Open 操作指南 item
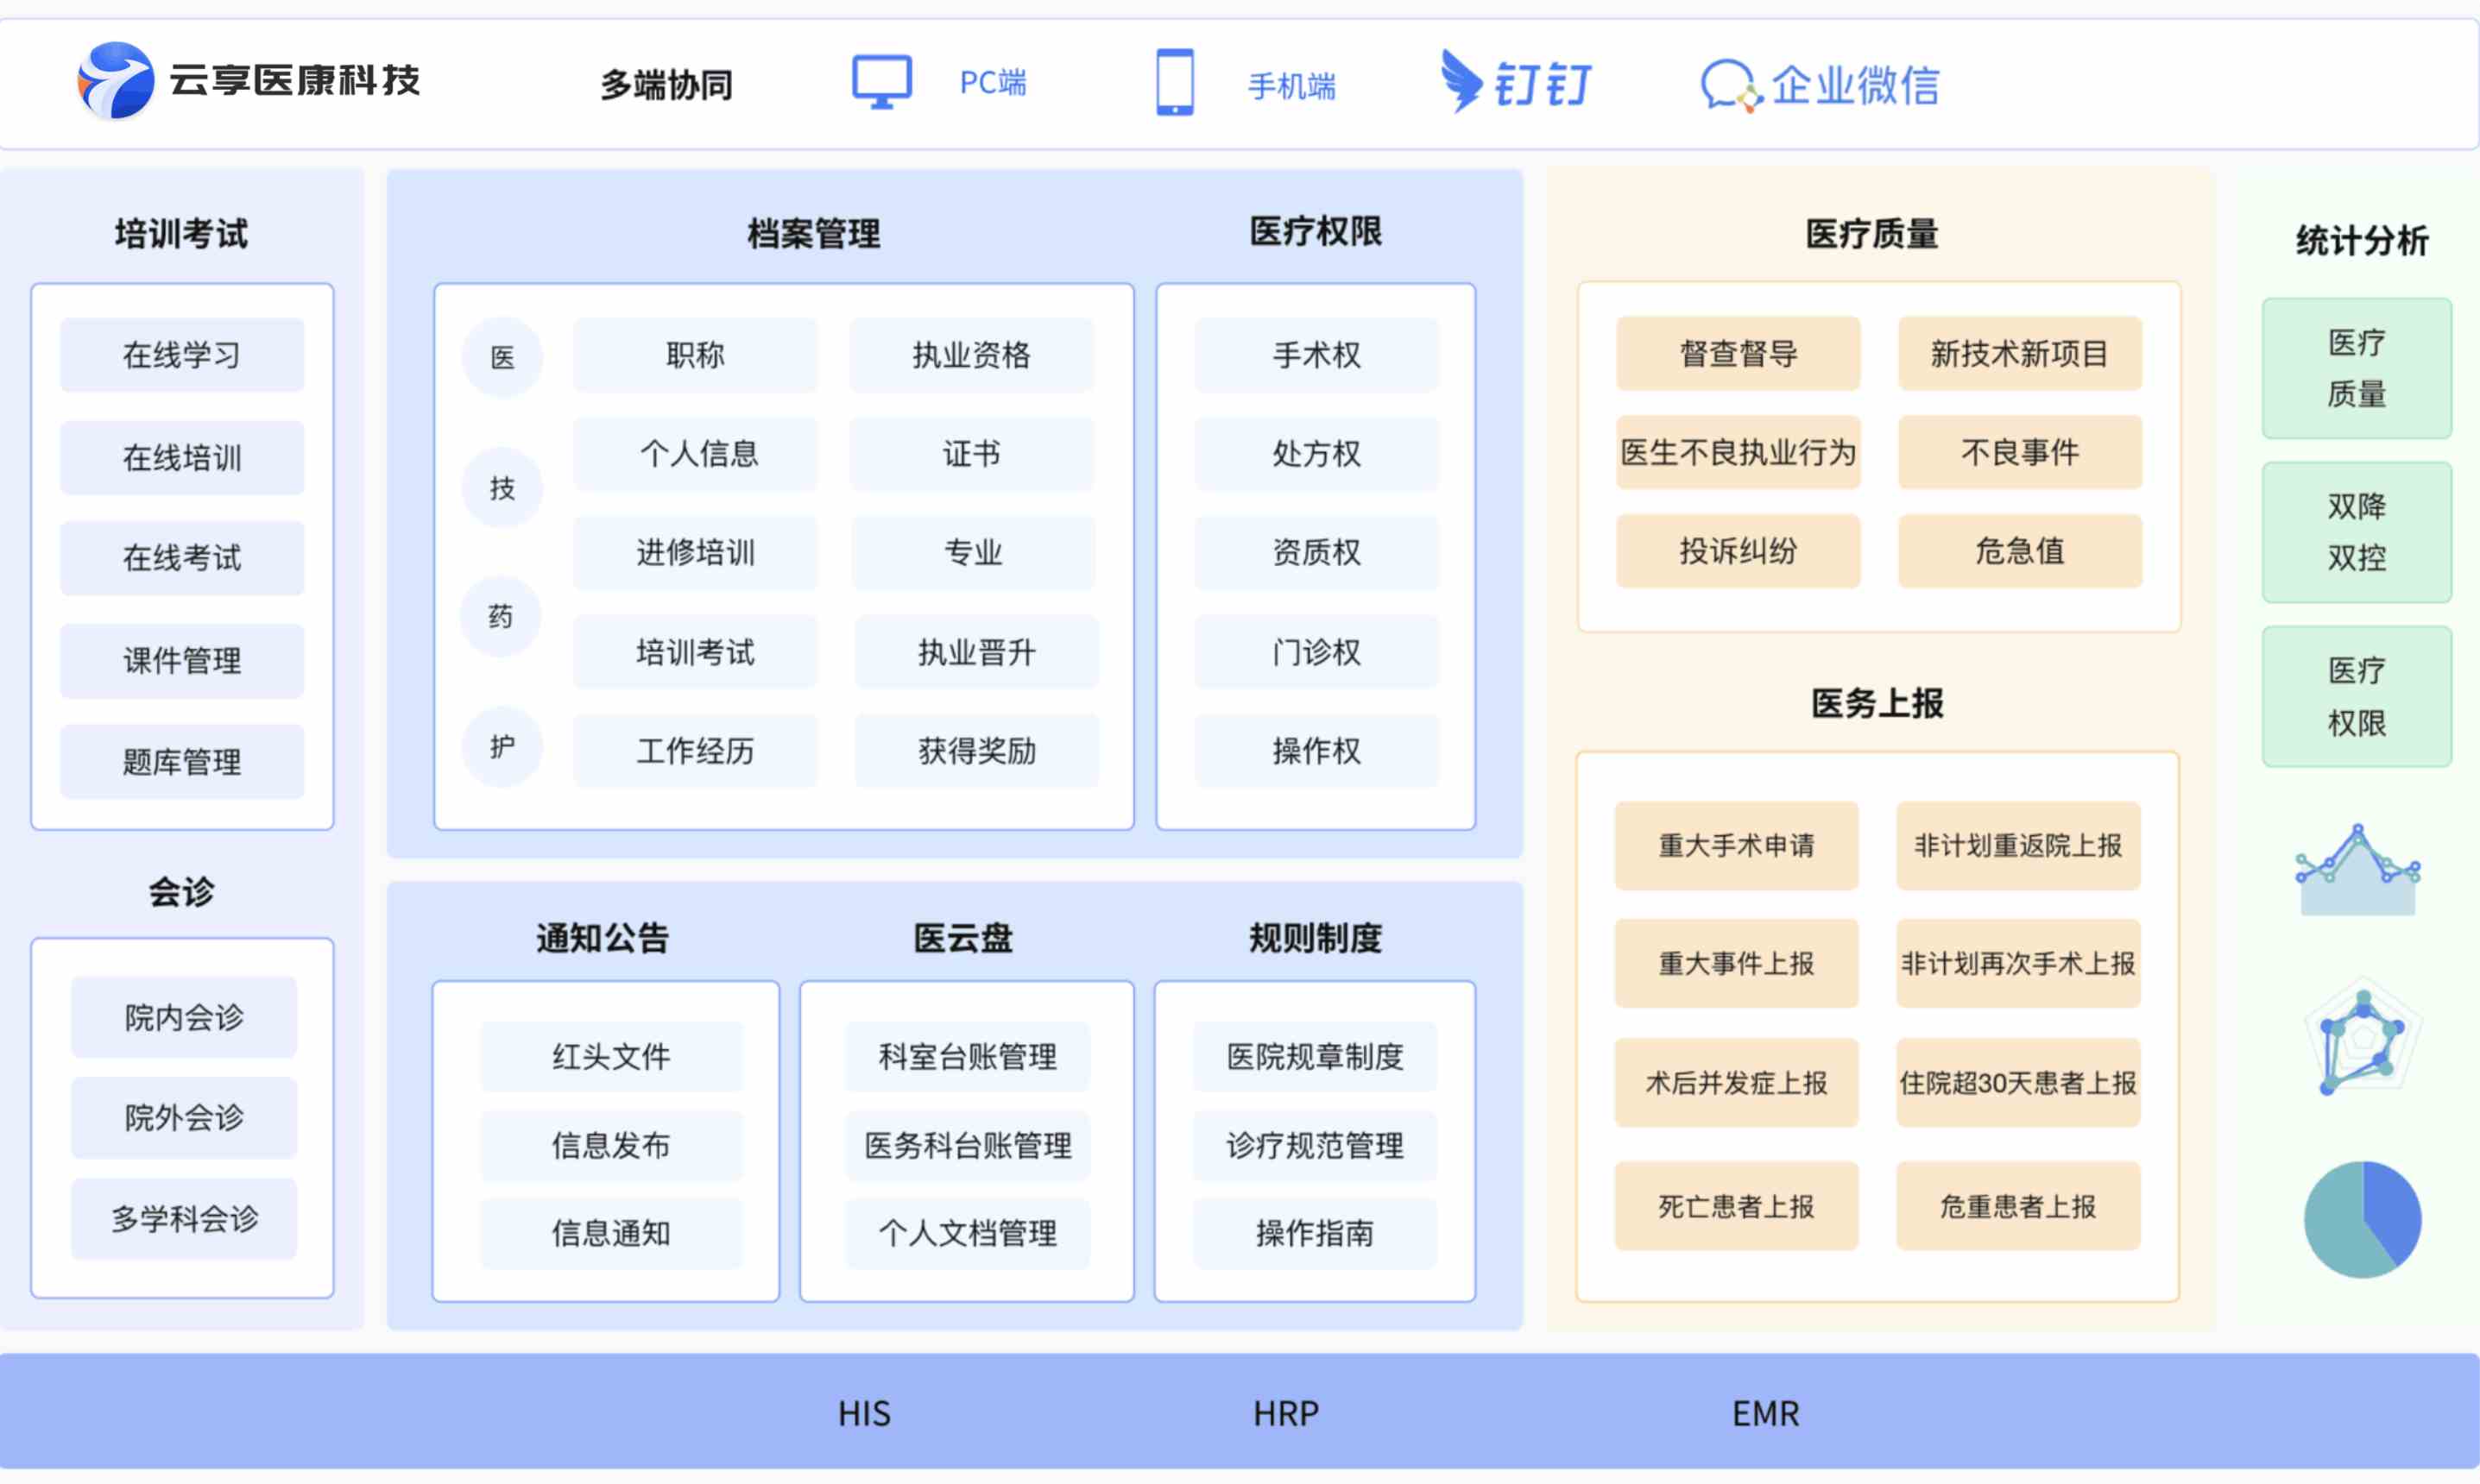 coord(1315,1233)
